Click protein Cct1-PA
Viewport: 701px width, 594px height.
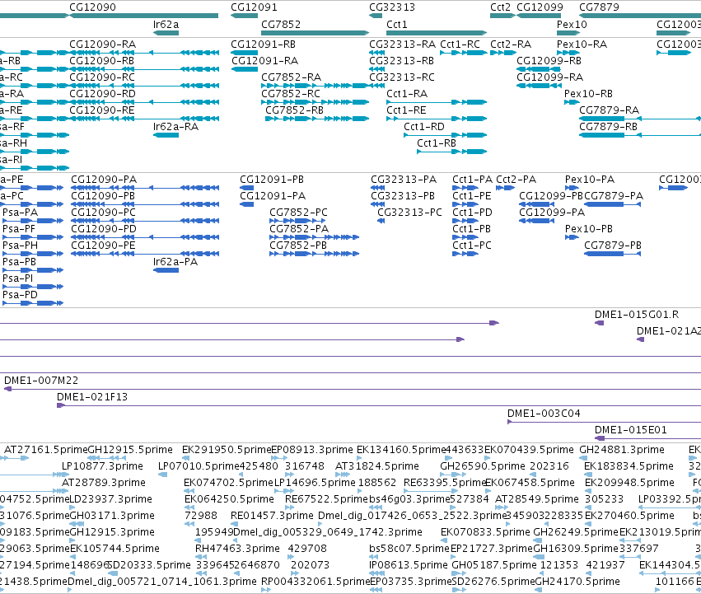pos(465,188)
